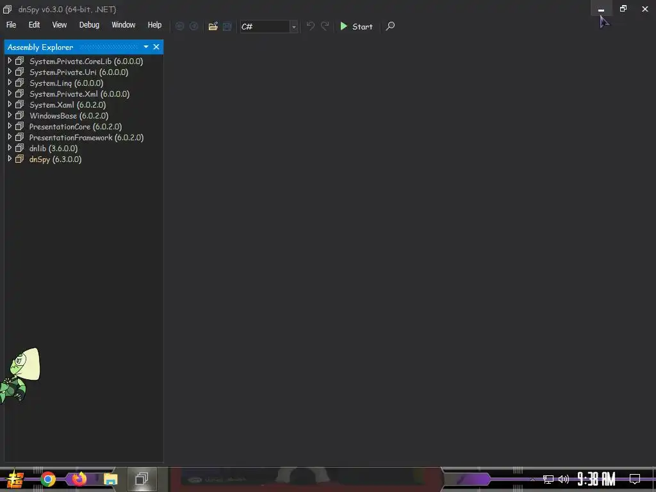This screenshot has height=492, width=656.
Task: Minimize the dnSpy window
Action: 601,9
